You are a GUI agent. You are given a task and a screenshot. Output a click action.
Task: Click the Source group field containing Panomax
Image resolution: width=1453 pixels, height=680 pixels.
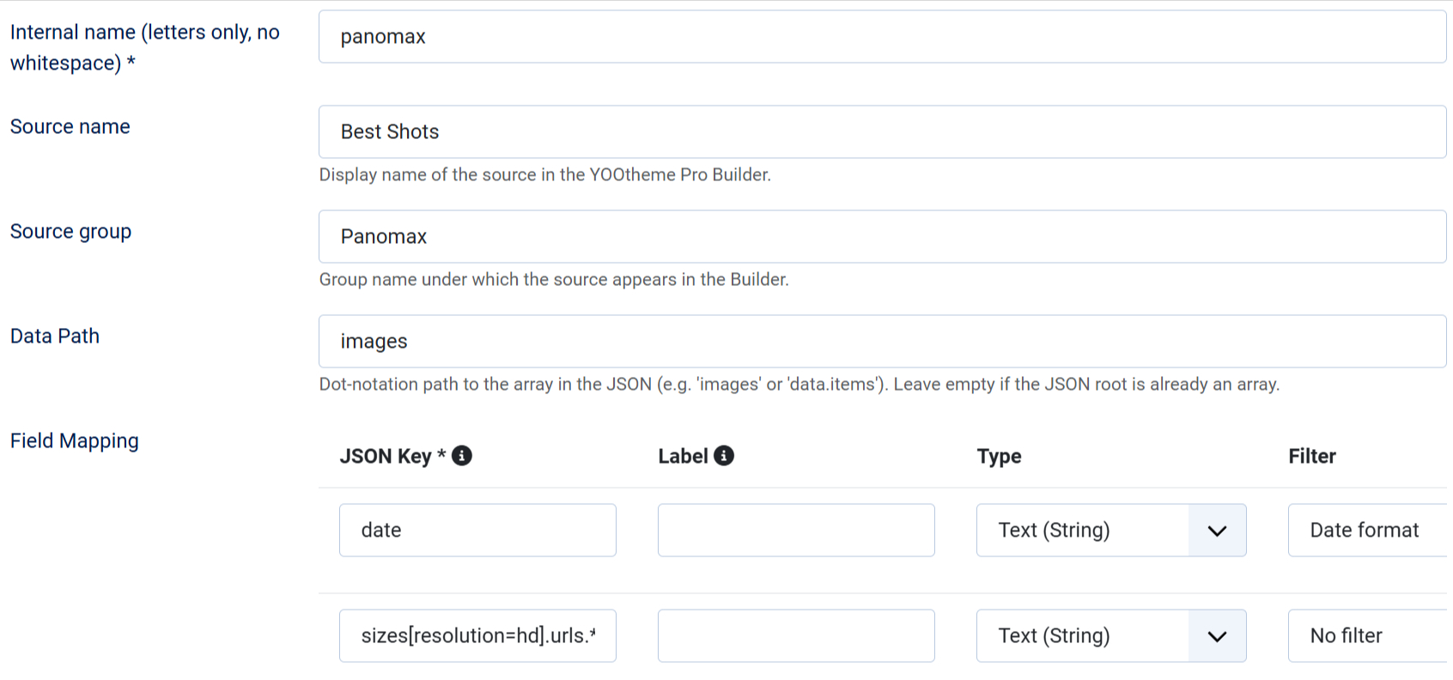882,237
